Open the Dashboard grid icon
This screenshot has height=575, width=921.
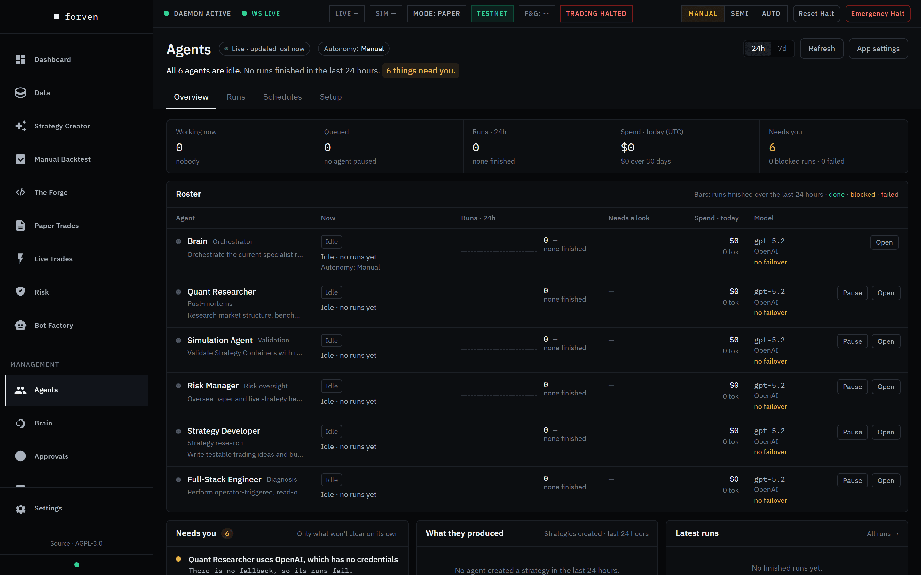coord(20,59)
